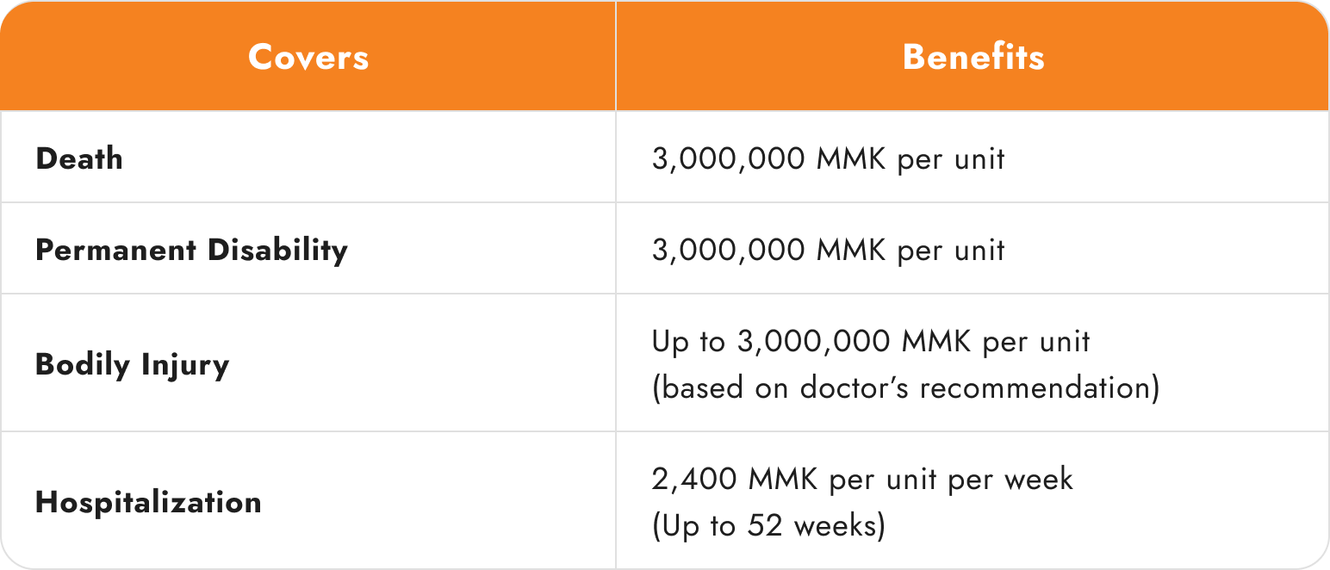Click the "(Up to 52 weeks)" note
The width and height of the screenshot is (1330, 570).
[x=768, y=525]
